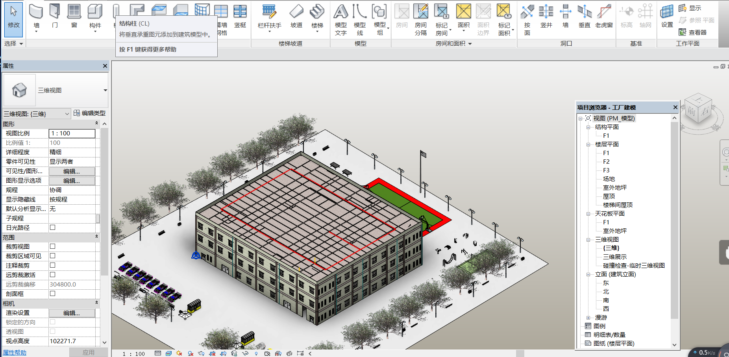Image resolution: width=729 pixels, height=357 pixels.
Task: Click the 规程 value 协调
Action: coord(72,190)
